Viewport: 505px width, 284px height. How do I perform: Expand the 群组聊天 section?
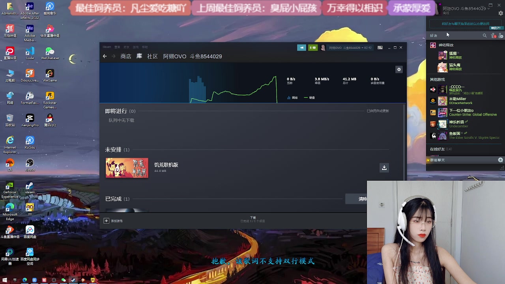click(437, 160)
